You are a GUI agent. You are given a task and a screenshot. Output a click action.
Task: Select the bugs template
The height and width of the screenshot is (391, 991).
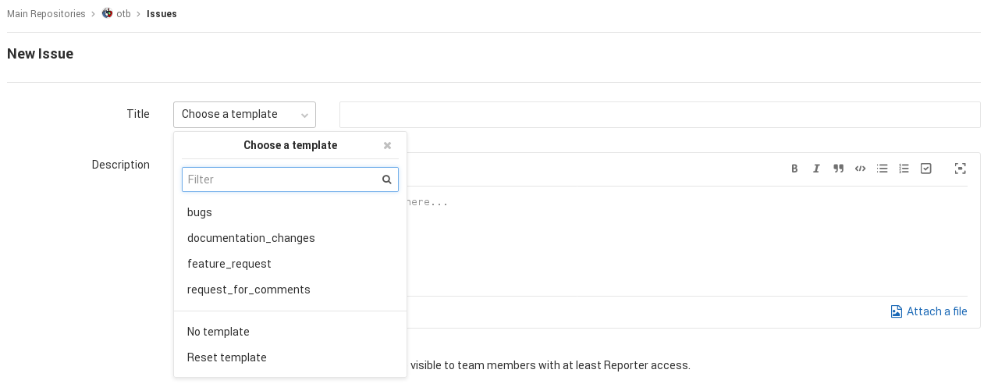pyautogui.click(x=200, y=212)
